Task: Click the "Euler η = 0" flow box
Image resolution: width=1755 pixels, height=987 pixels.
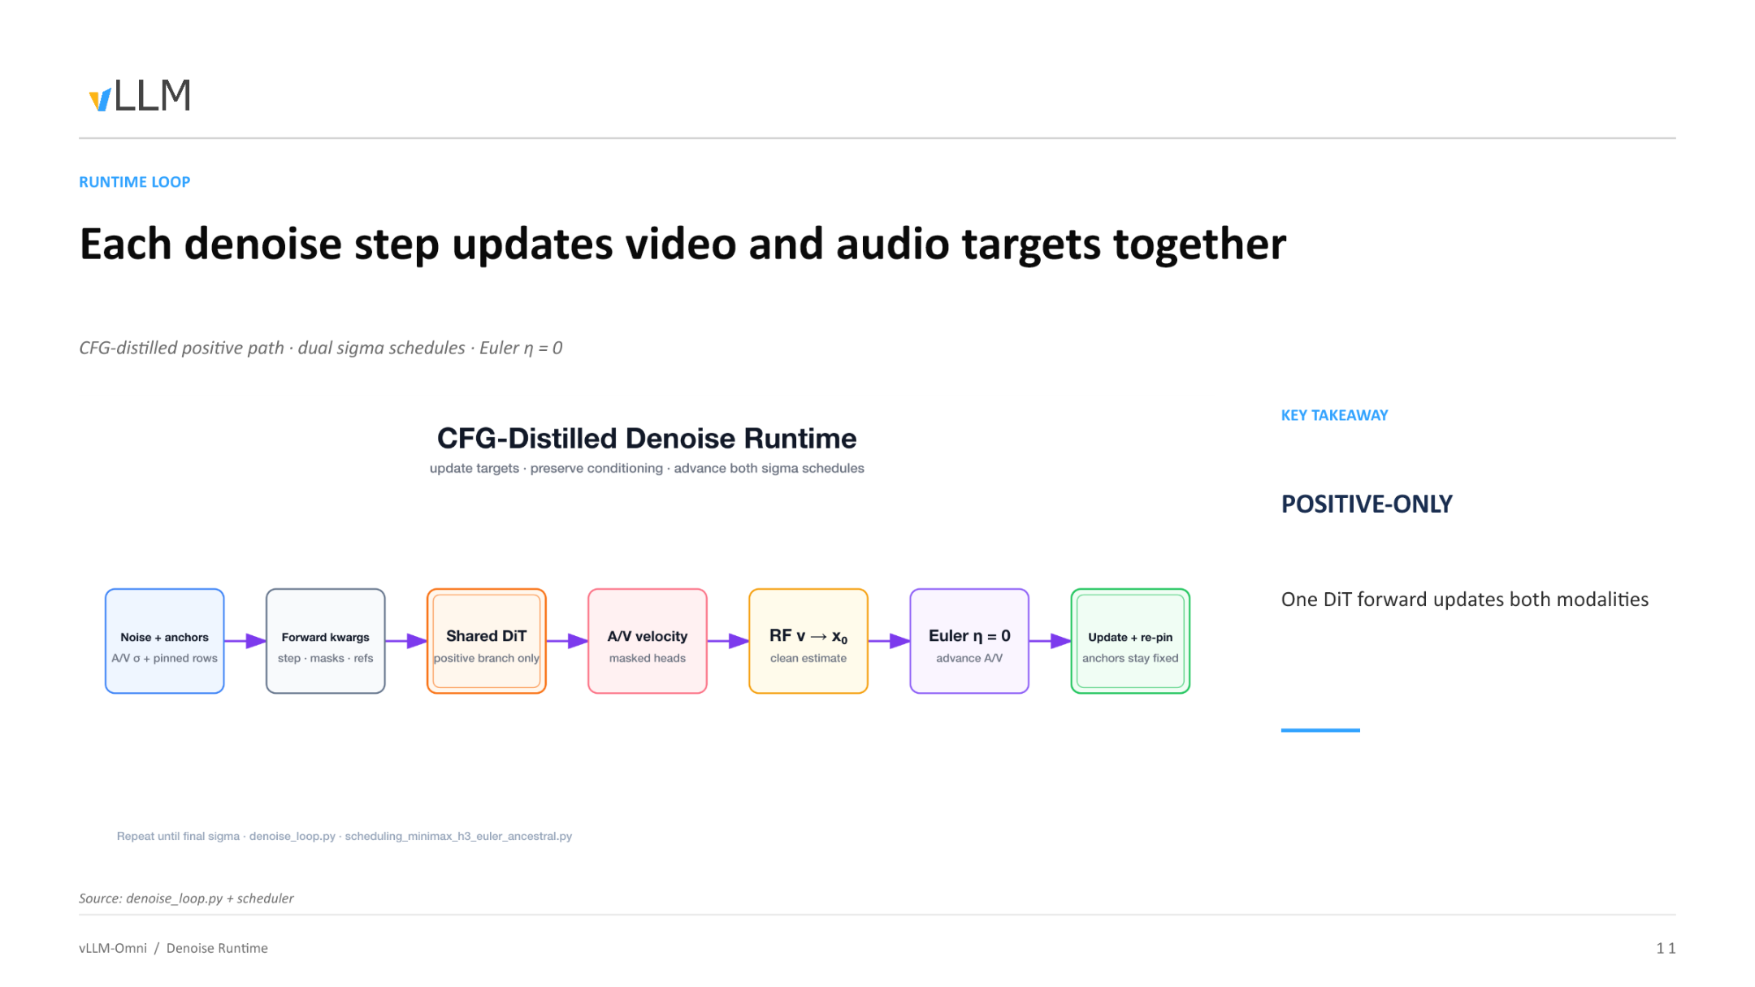Action: tap(968, 641)
